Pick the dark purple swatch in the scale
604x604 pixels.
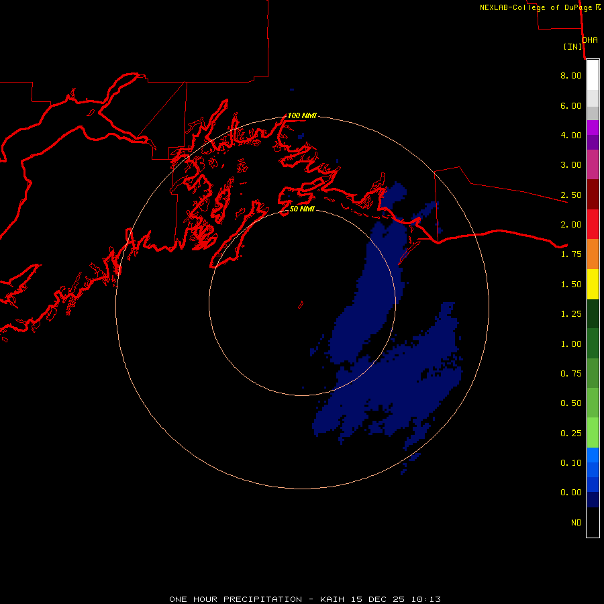593,142
